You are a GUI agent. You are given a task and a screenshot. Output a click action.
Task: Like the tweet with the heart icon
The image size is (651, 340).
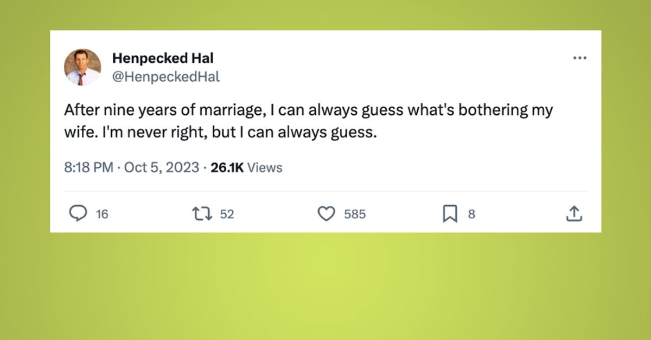[x=326, y=214]
